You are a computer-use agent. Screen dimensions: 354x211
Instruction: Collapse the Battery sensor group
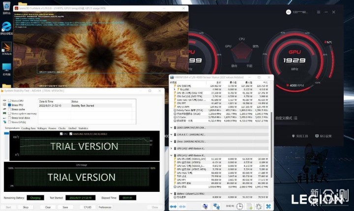172,194
